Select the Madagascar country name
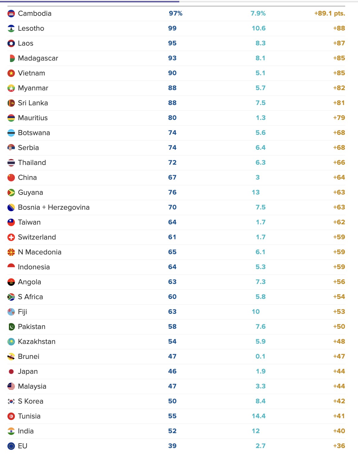Screen dimensions: 358x457 click(38, 58)
